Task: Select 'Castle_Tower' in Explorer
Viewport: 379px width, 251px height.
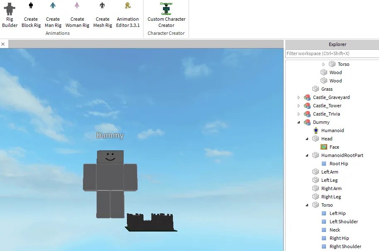Action: click(x=327, y=106)
